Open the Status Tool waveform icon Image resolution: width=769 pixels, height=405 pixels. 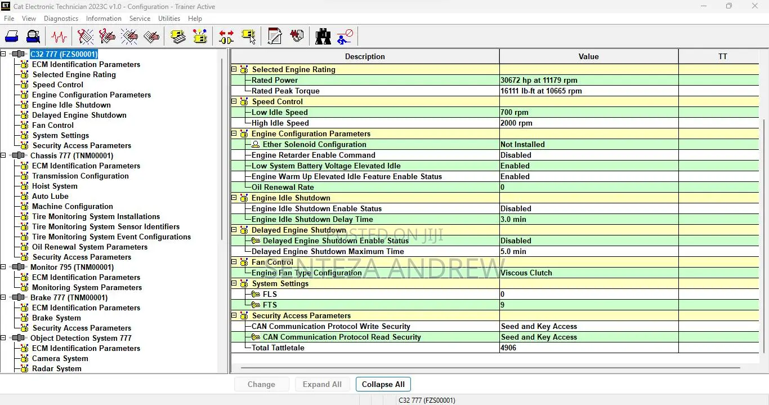pos(59,37)
